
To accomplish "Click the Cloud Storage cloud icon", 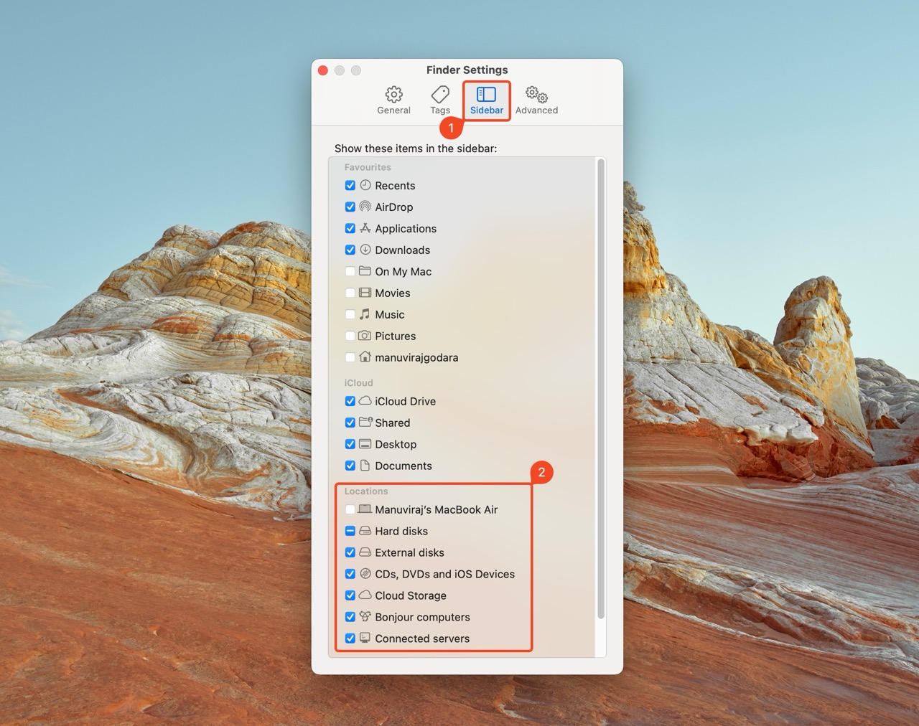I will [x=365, y=595].
